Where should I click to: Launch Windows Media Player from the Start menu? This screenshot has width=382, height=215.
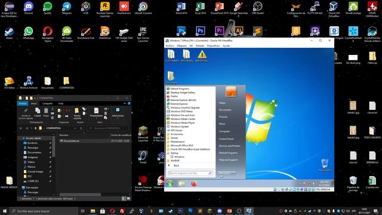[183, 123]
